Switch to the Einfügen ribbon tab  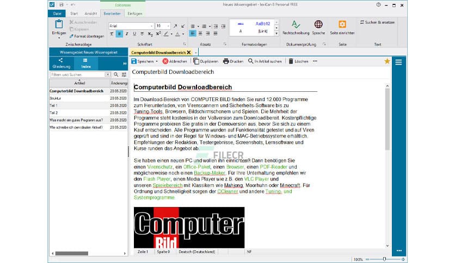[134, 14]
